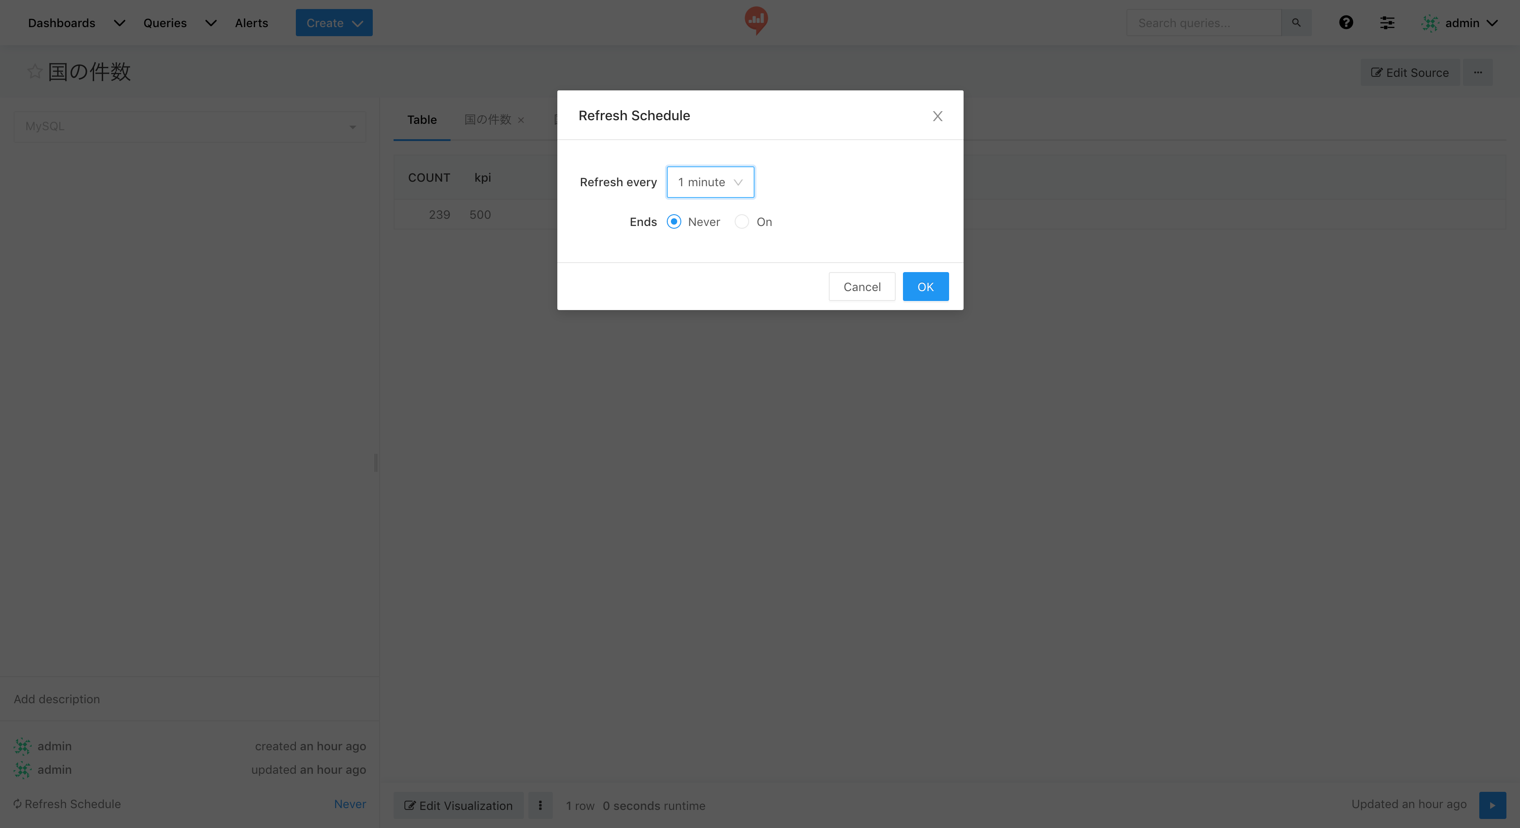1520x828 pixels.
Task: Go to the Alerts menu item
Action: (252, 23)
